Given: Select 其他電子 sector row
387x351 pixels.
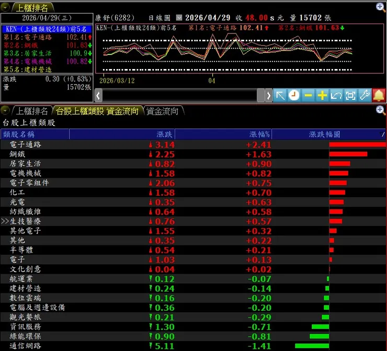Looking at the screenshot, I should (x=193, y=231).
